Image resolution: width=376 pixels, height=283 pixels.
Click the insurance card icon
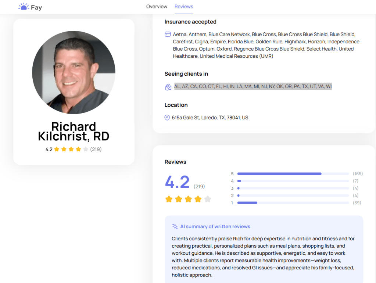coord(168,34)
